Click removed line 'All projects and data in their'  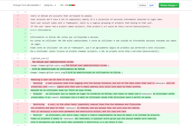pyautogui.click(x=85, y=108)
